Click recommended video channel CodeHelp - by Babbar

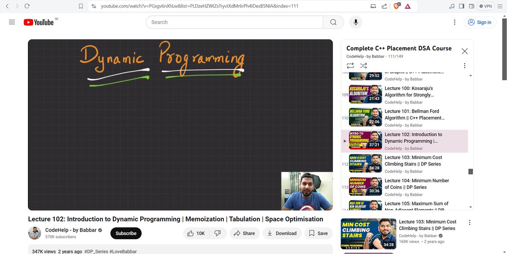tap(418, 235)
